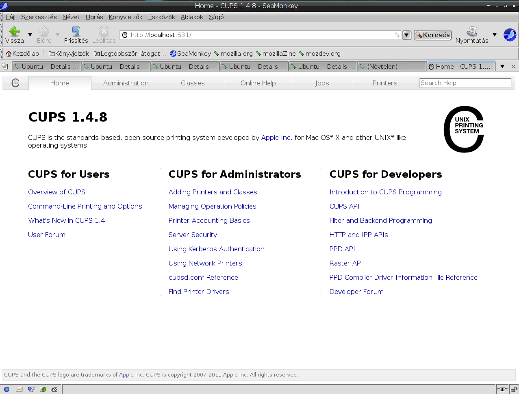Open the Előre forward history dropdown arrow

pos(58,35)
